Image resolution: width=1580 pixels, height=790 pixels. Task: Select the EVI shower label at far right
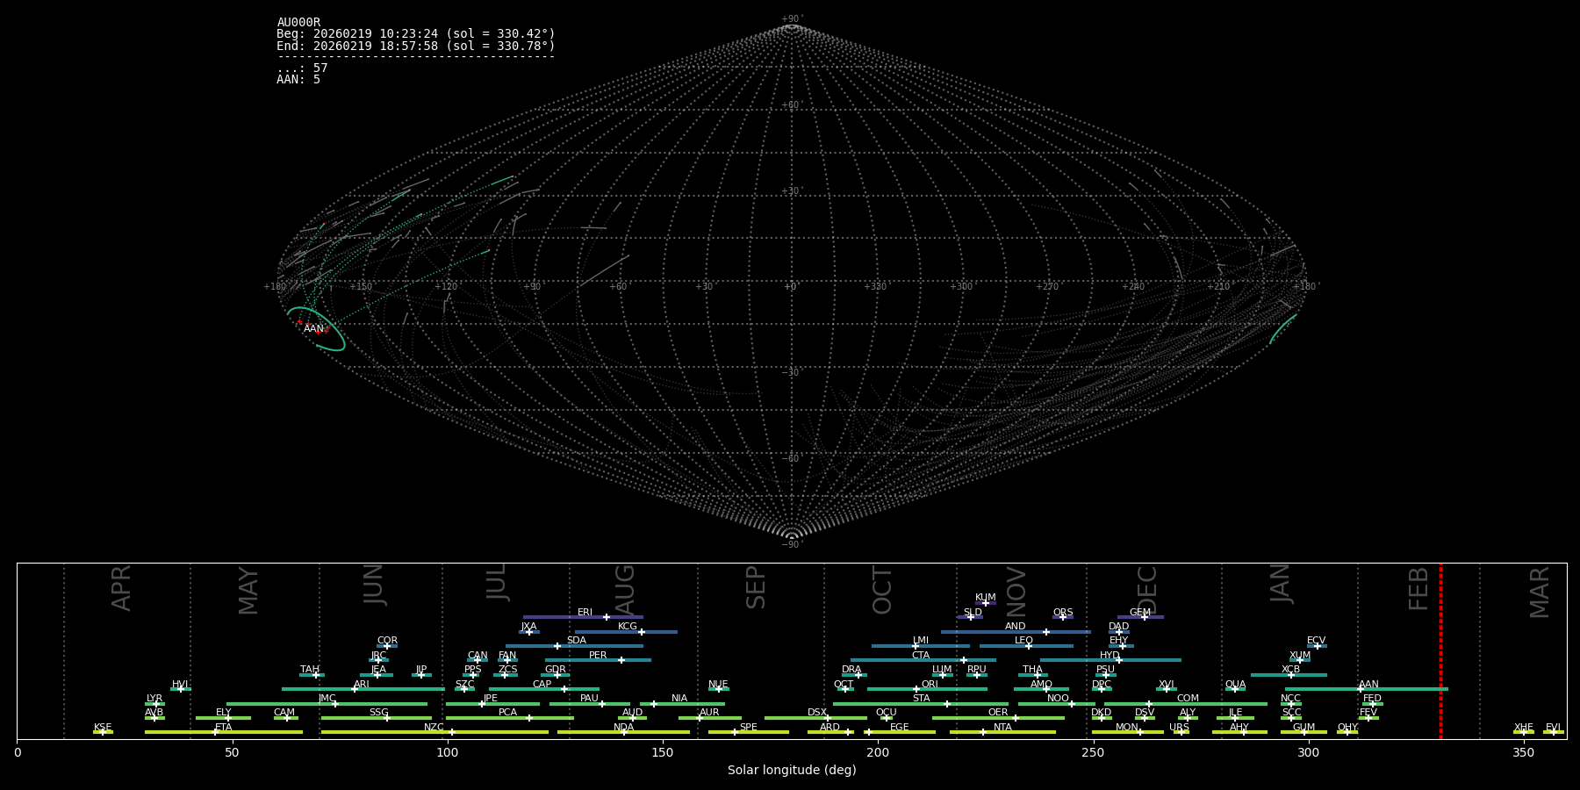[1553, 728]
